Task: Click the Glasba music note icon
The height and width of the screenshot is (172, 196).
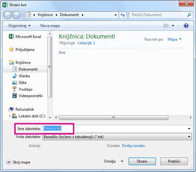Action: tap(15, 76)
